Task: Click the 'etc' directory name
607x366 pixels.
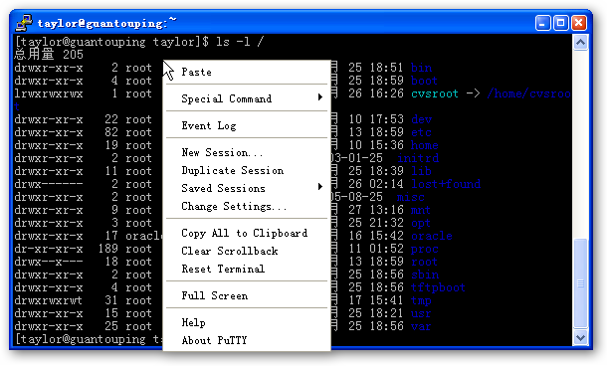Action: tap(421, 132)
